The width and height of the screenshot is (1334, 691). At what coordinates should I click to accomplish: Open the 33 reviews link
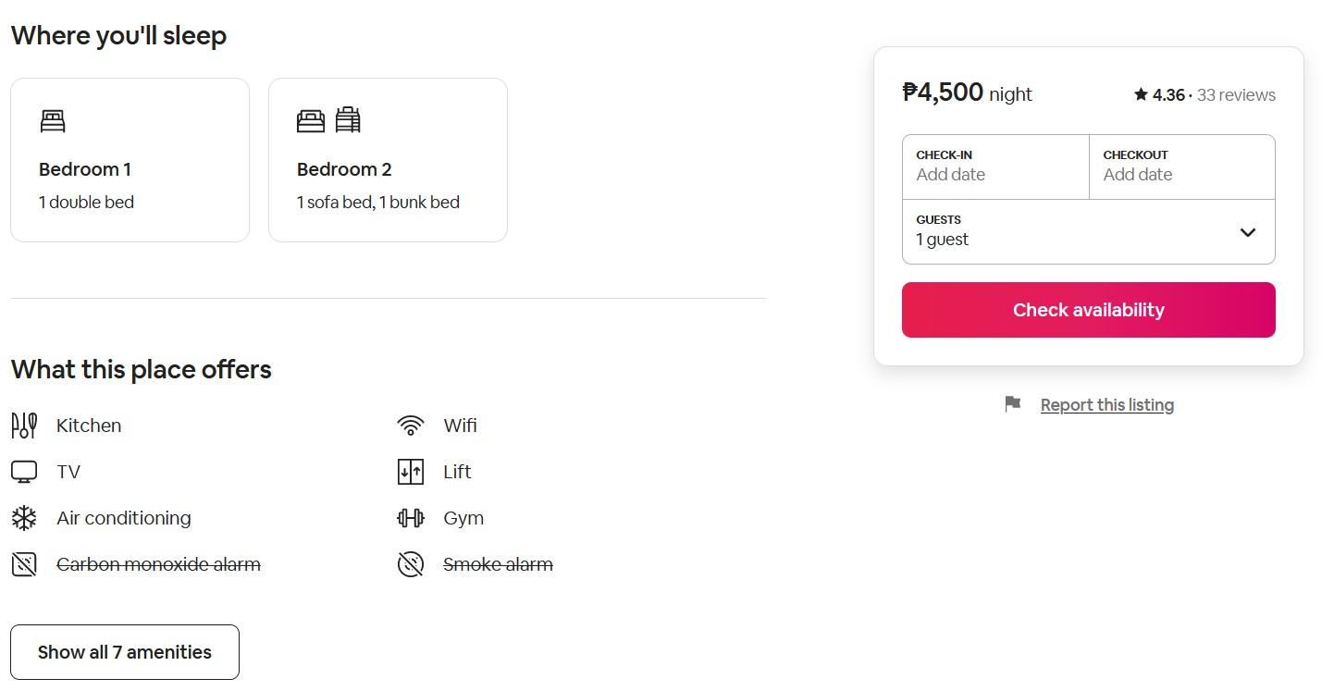[x=1236, y=95]
